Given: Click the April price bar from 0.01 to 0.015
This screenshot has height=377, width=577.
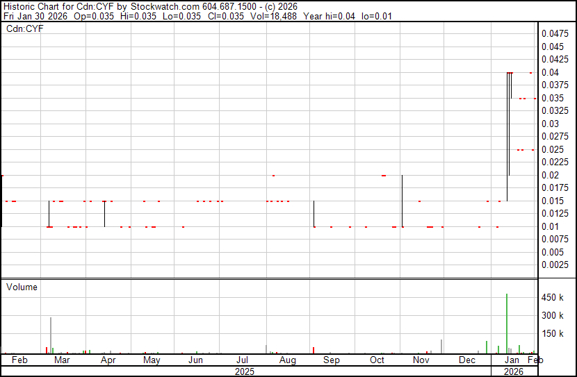Looking at the screenshot, I should tap(104, 214).
